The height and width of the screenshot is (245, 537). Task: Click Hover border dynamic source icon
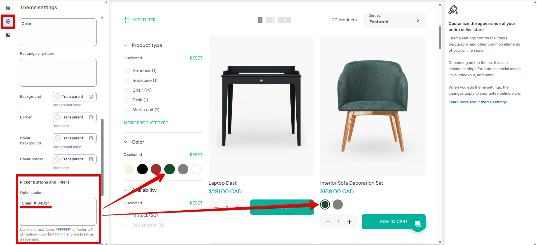pos(91,159)
